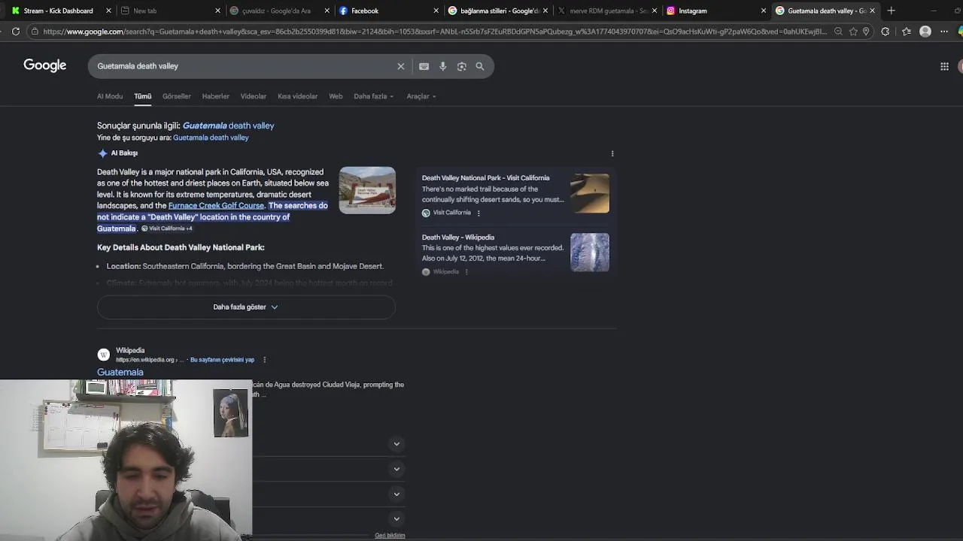Switch to the Facebook browser tab
963x541 pixels.
coord(387,11)
